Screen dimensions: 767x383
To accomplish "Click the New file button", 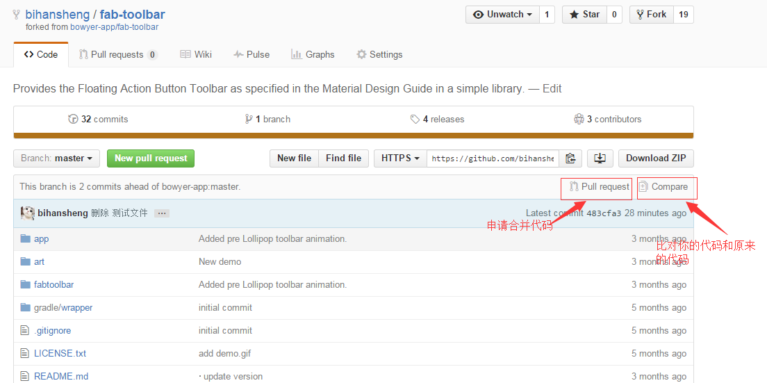I will [x=294, y=158].
